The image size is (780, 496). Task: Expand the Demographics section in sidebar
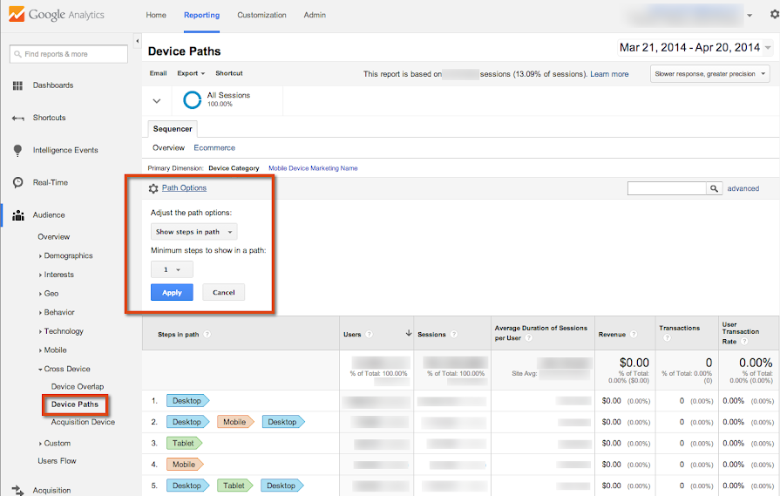coord(68,256)
